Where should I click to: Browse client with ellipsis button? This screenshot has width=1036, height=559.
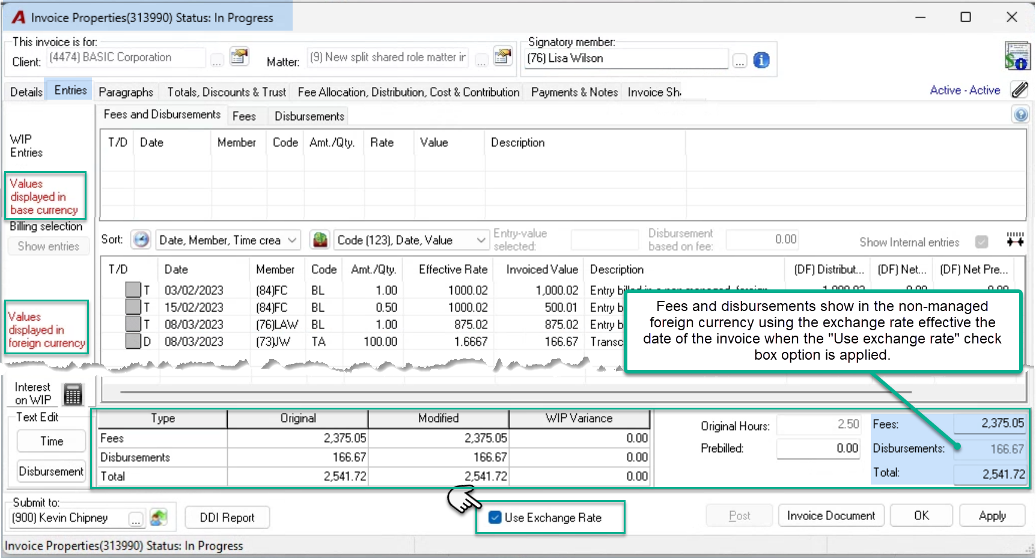216,60
